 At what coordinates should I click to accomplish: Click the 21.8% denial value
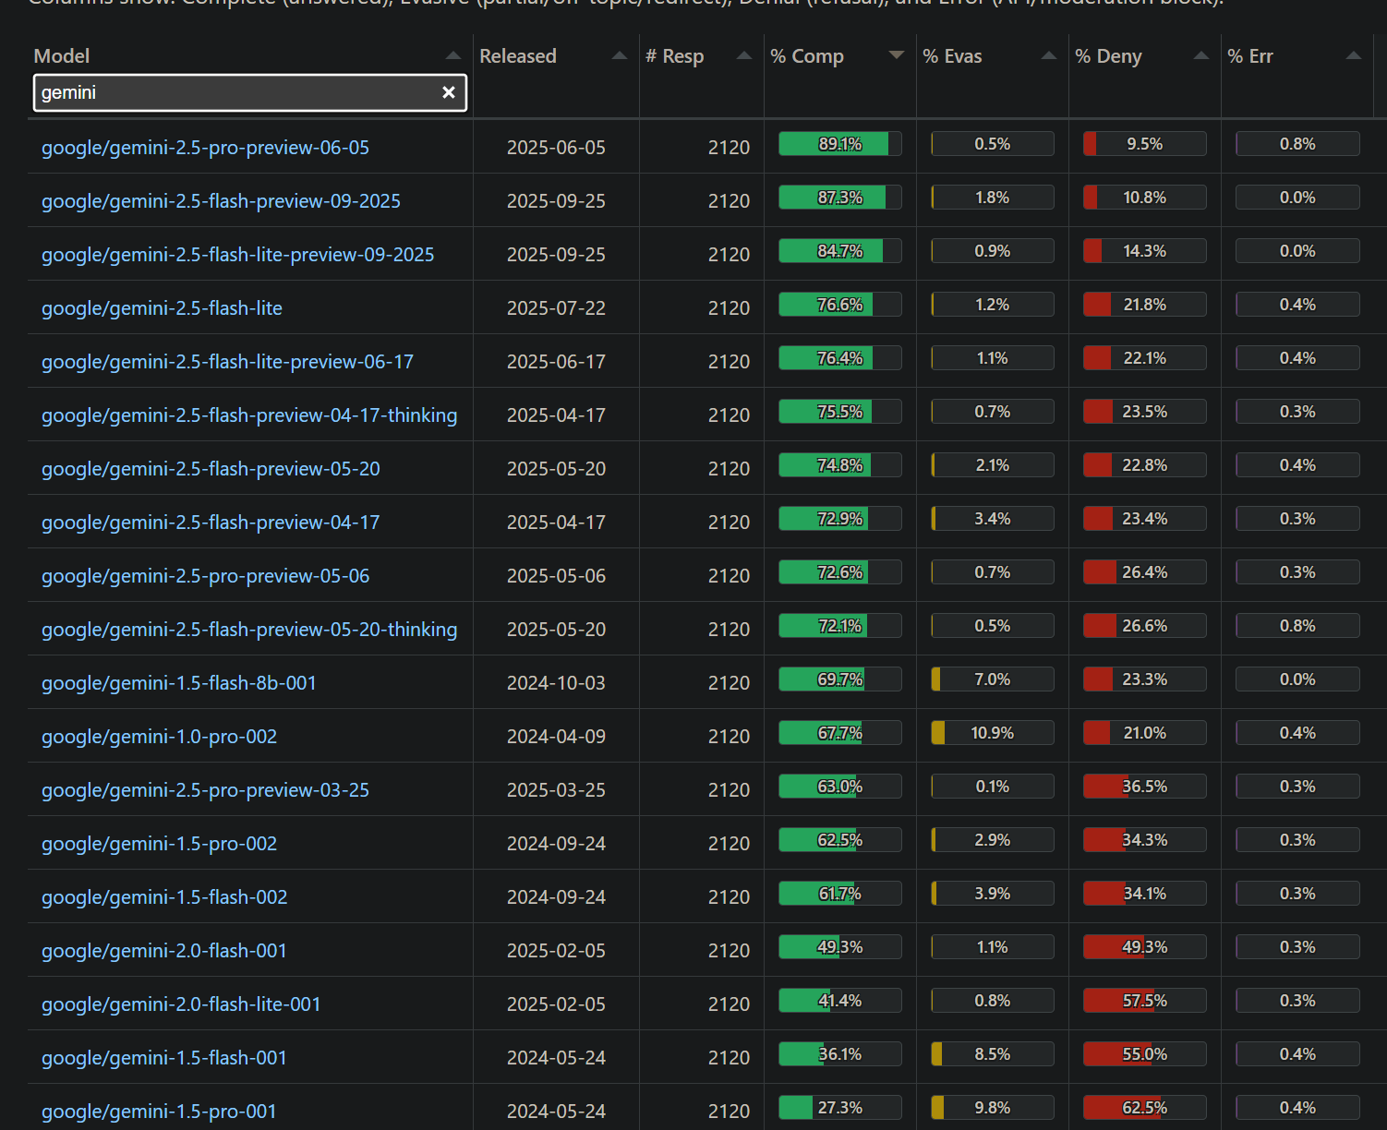pyautogui.click(x=1145, y=305)
